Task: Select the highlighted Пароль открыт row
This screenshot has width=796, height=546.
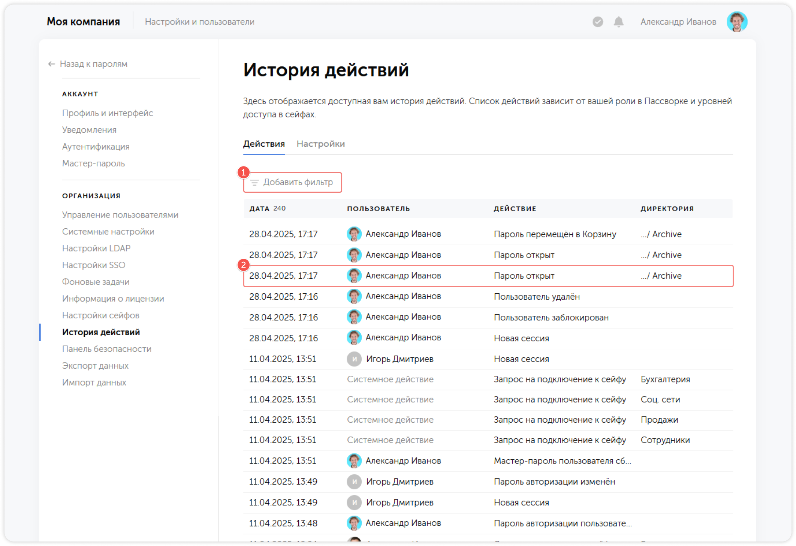Action: point(487,276)
